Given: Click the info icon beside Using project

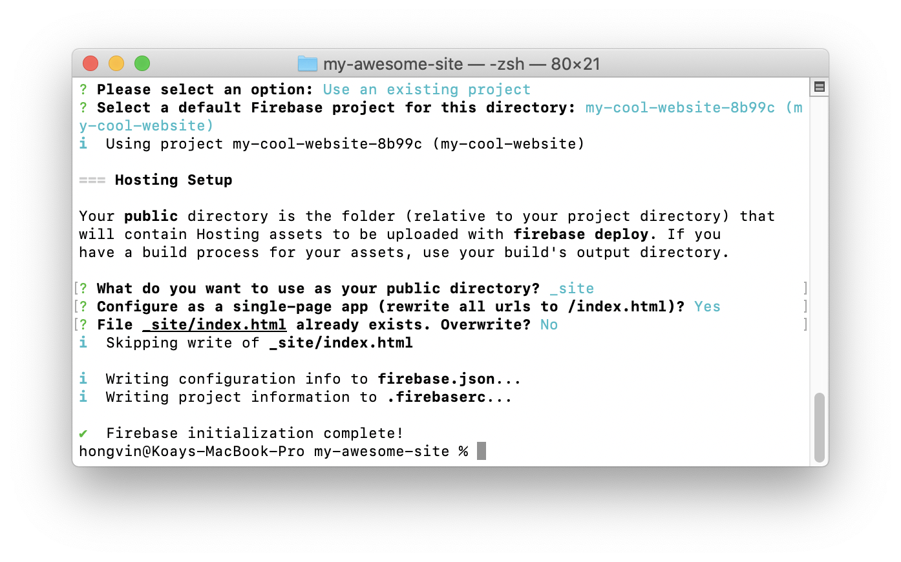Looking at the screenshot, I should [83, 143].
